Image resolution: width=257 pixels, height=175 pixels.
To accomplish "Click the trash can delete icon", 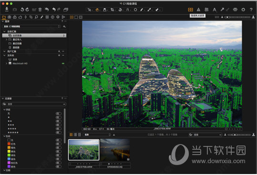I will coord(40,10).
